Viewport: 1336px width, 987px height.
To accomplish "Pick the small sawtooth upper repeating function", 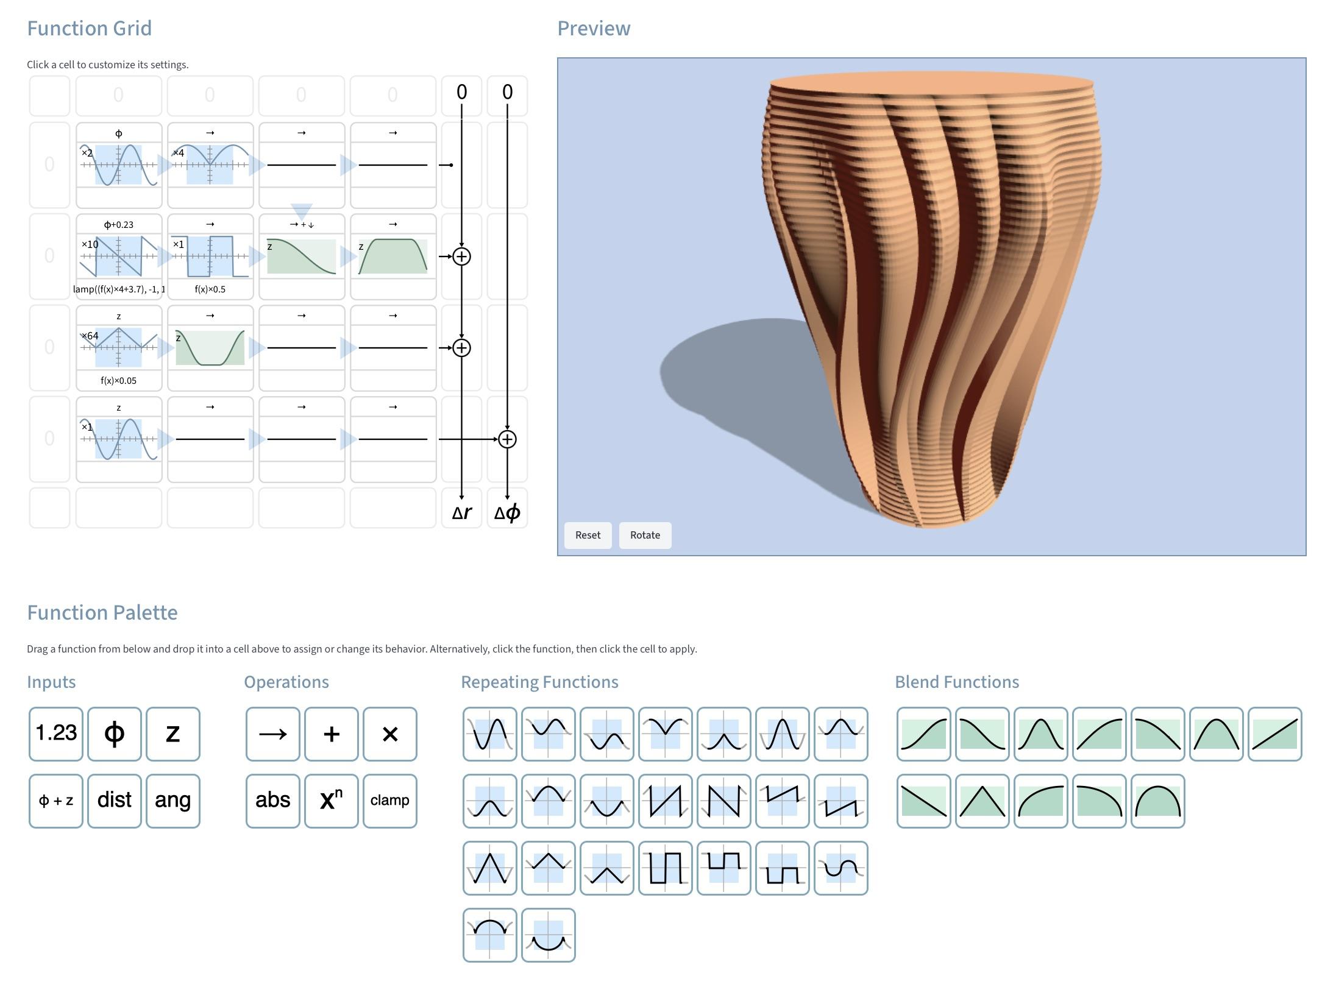I will (x=782, y=801).
